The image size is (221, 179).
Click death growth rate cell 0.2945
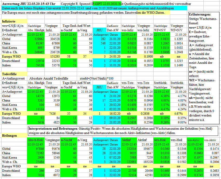[x=129, y=118]
